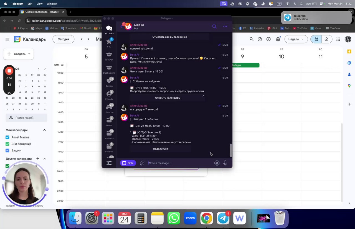Open Google Calendar help menu

coord(268,39)
